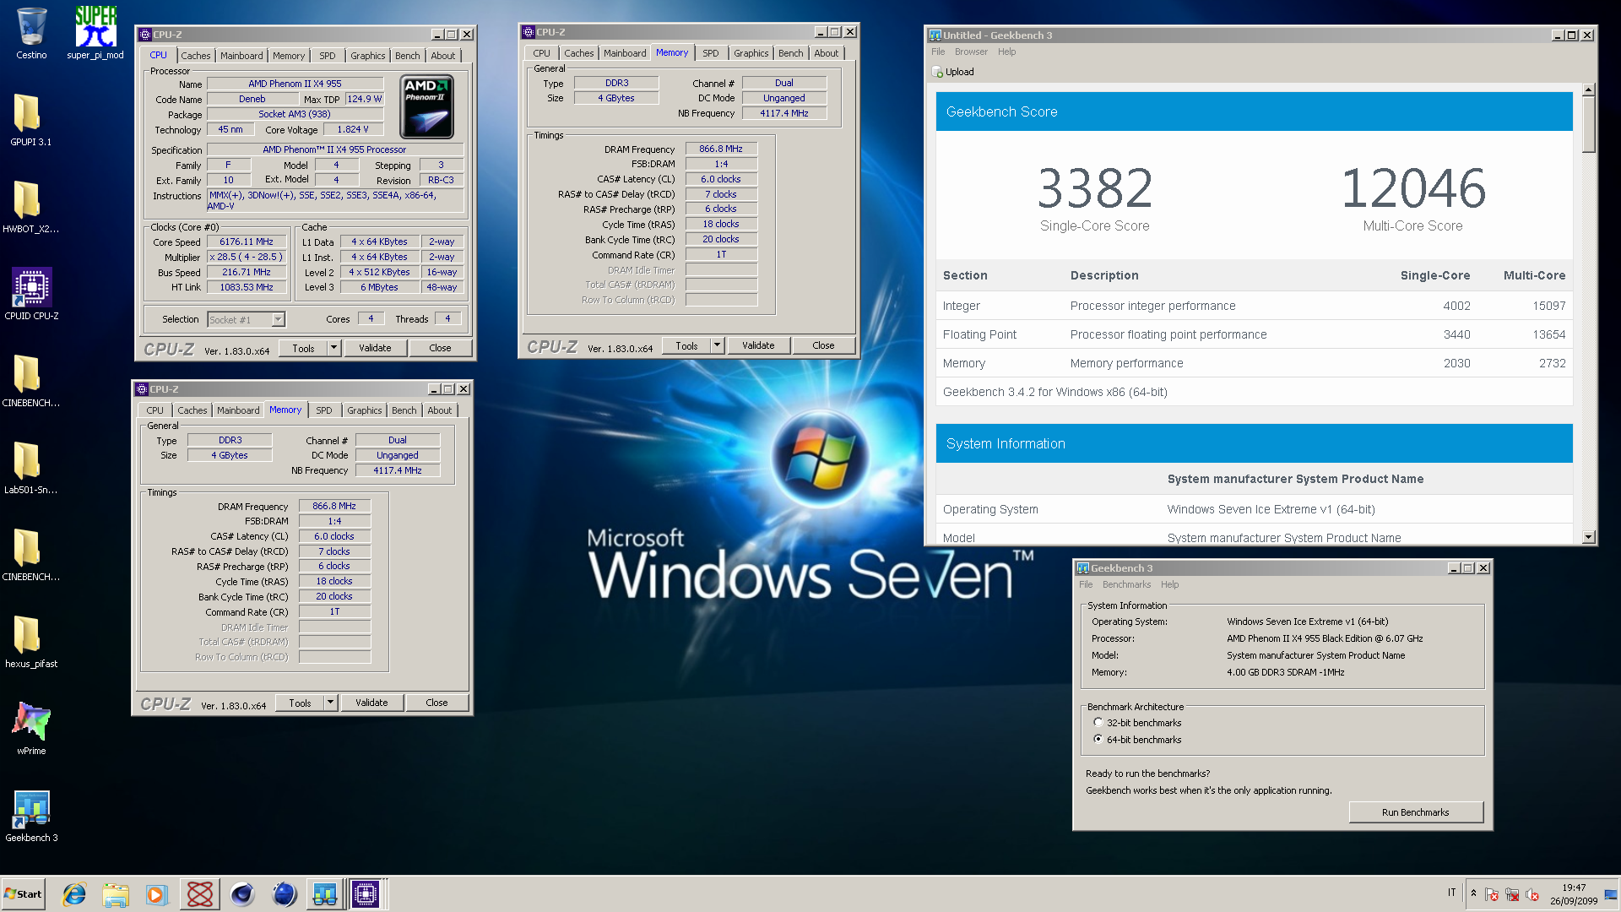Image resolution: width=1621 pixels, height=912 pixels.
Task: Open the Lab501-Sn folder icon
Action: 31,469
